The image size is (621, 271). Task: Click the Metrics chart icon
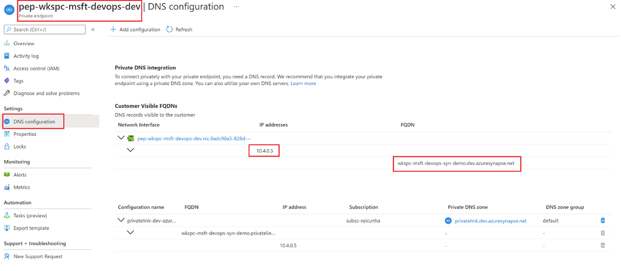(7, 187)
